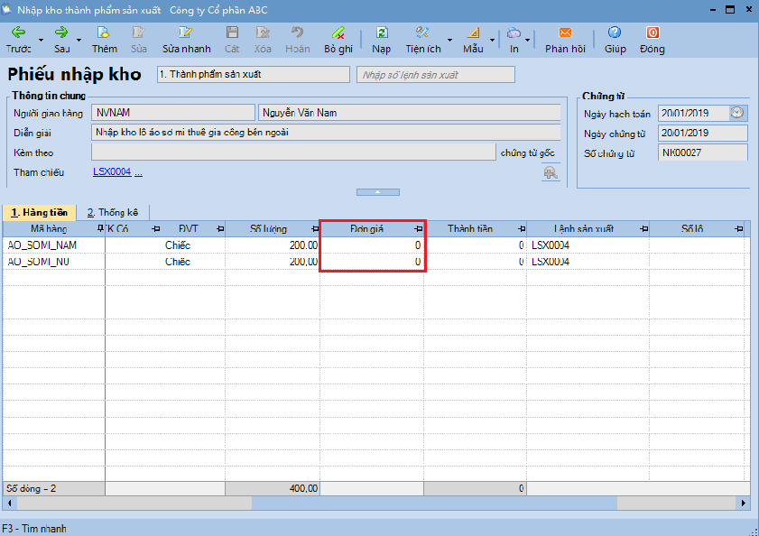Click the binoculars search icon beside Tham chiếu
The width and height of the screenshot is (759, 536).
click(x=550, y=173)
